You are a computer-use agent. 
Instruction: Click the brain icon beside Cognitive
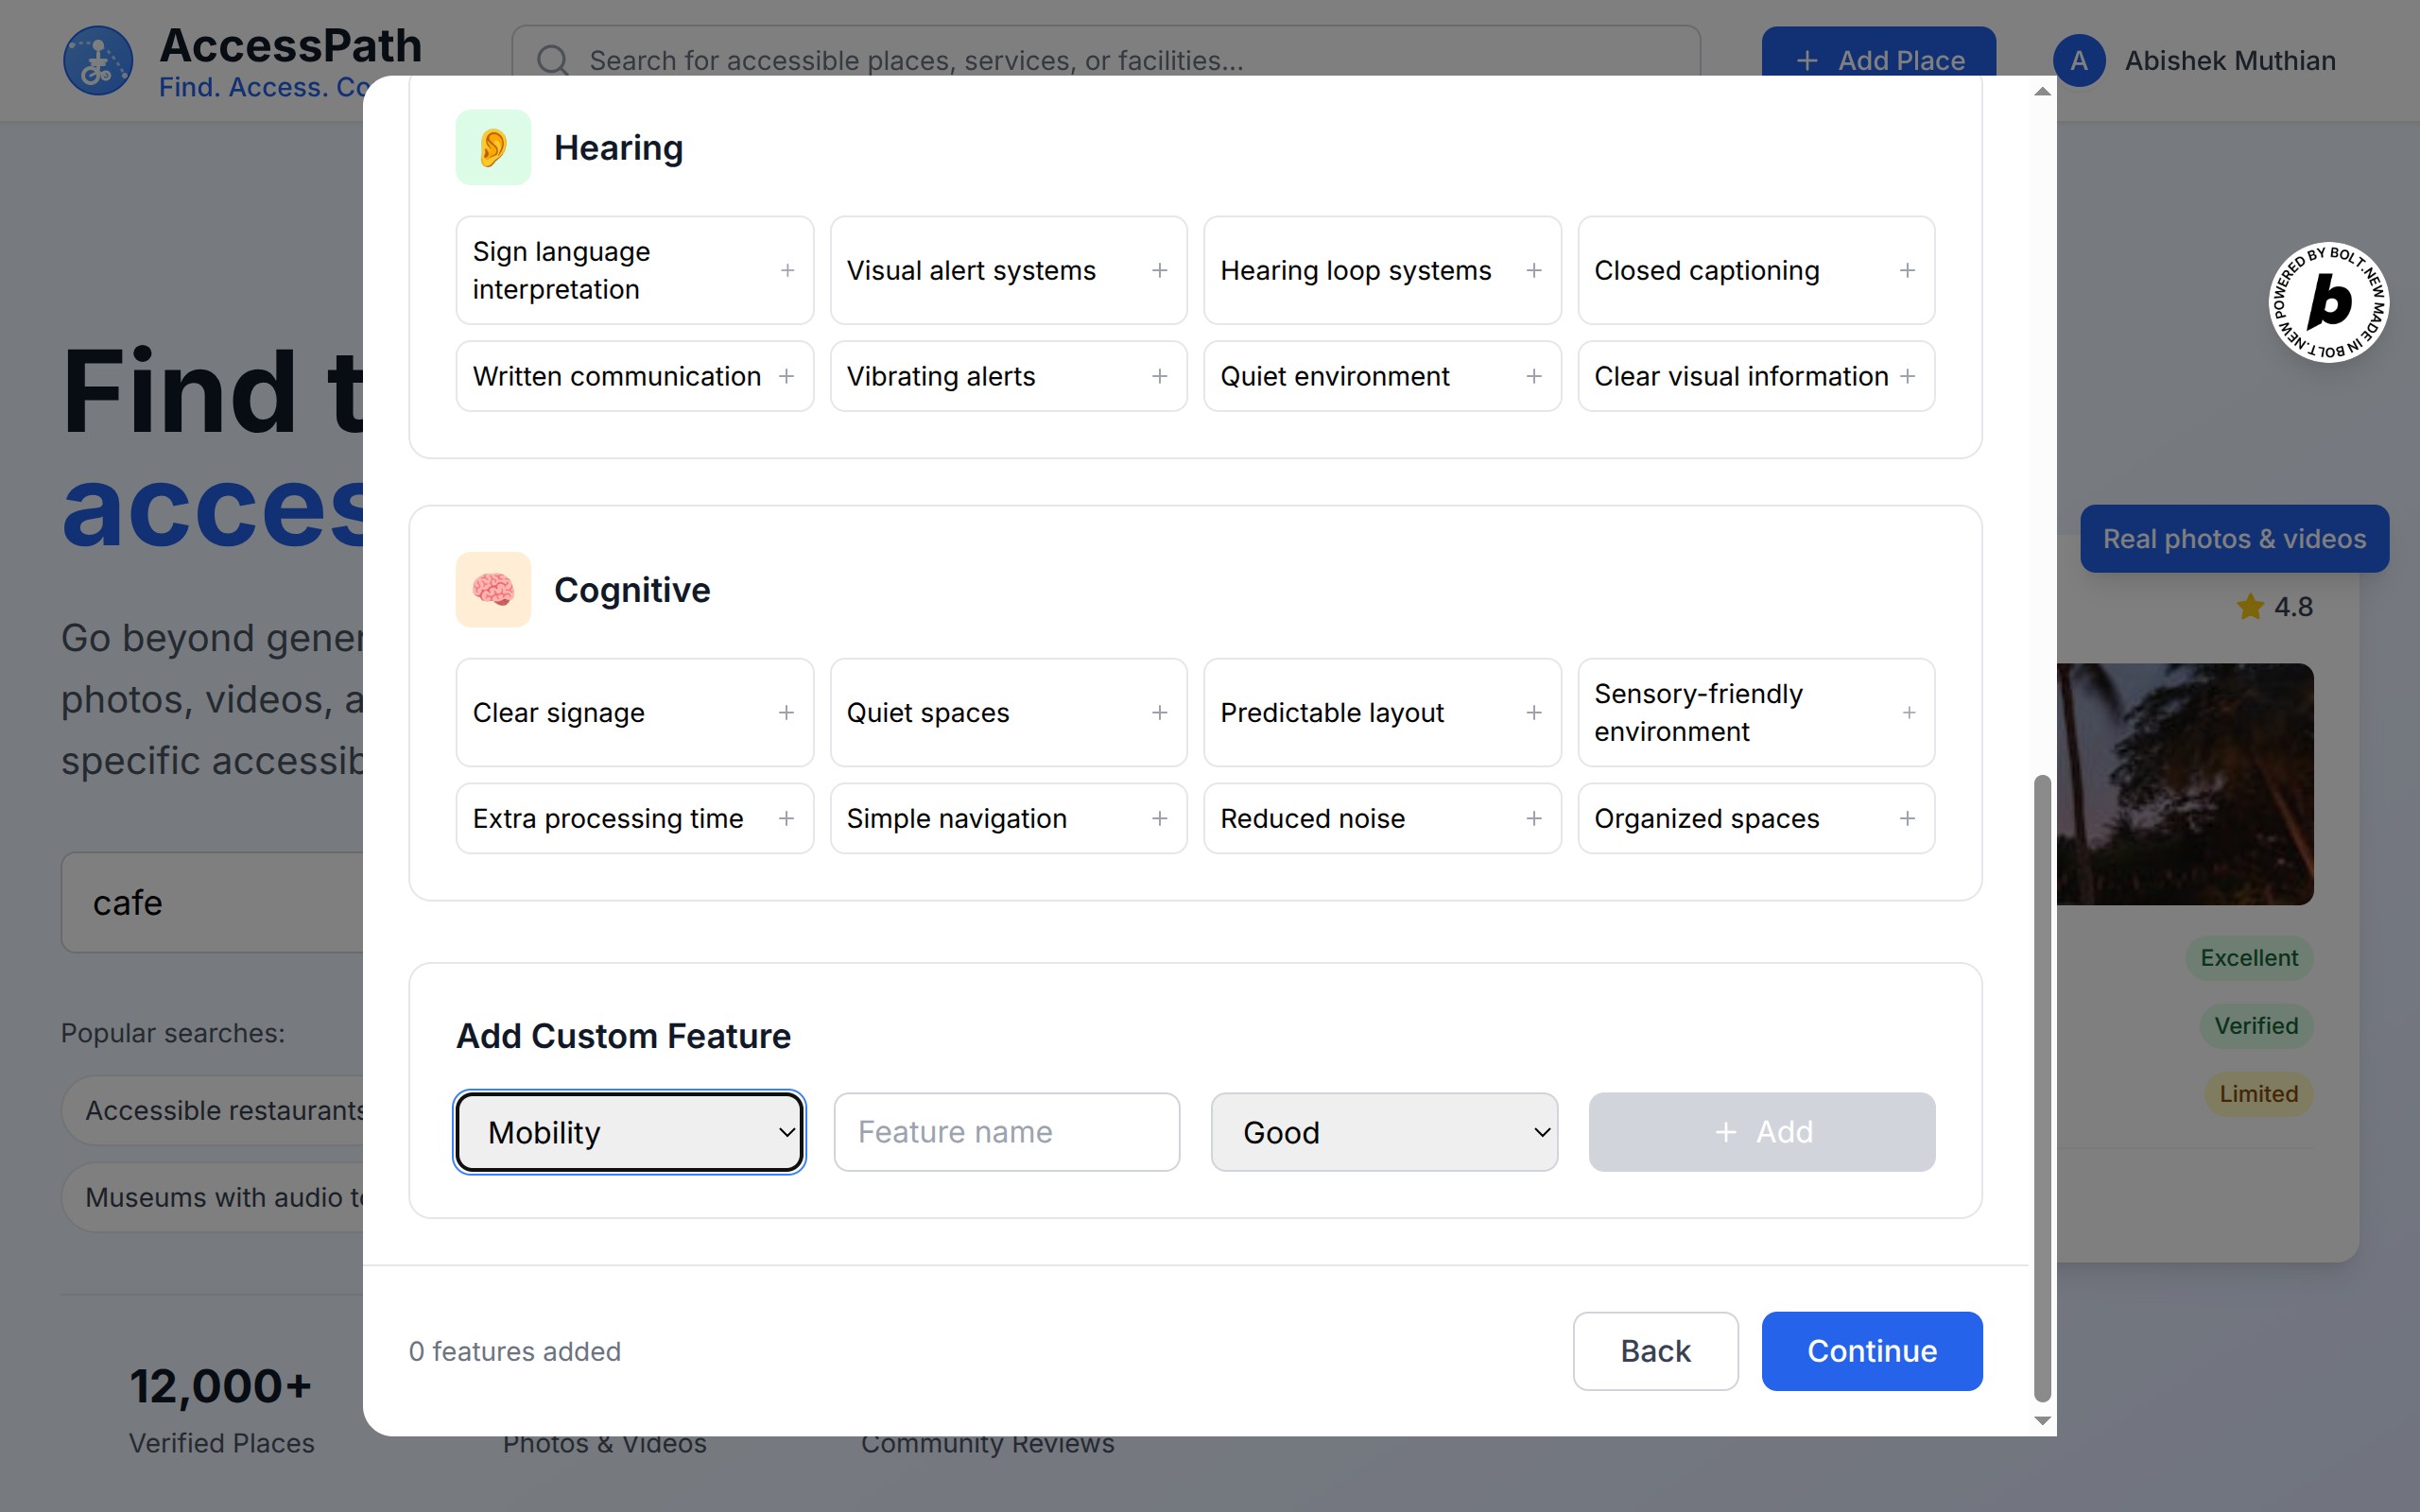tap(493, 590)
